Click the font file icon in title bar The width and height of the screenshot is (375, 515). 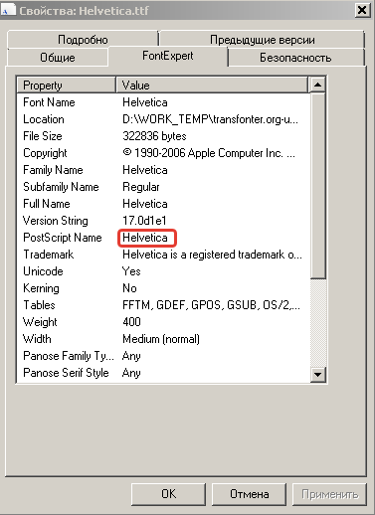point(8,10)
